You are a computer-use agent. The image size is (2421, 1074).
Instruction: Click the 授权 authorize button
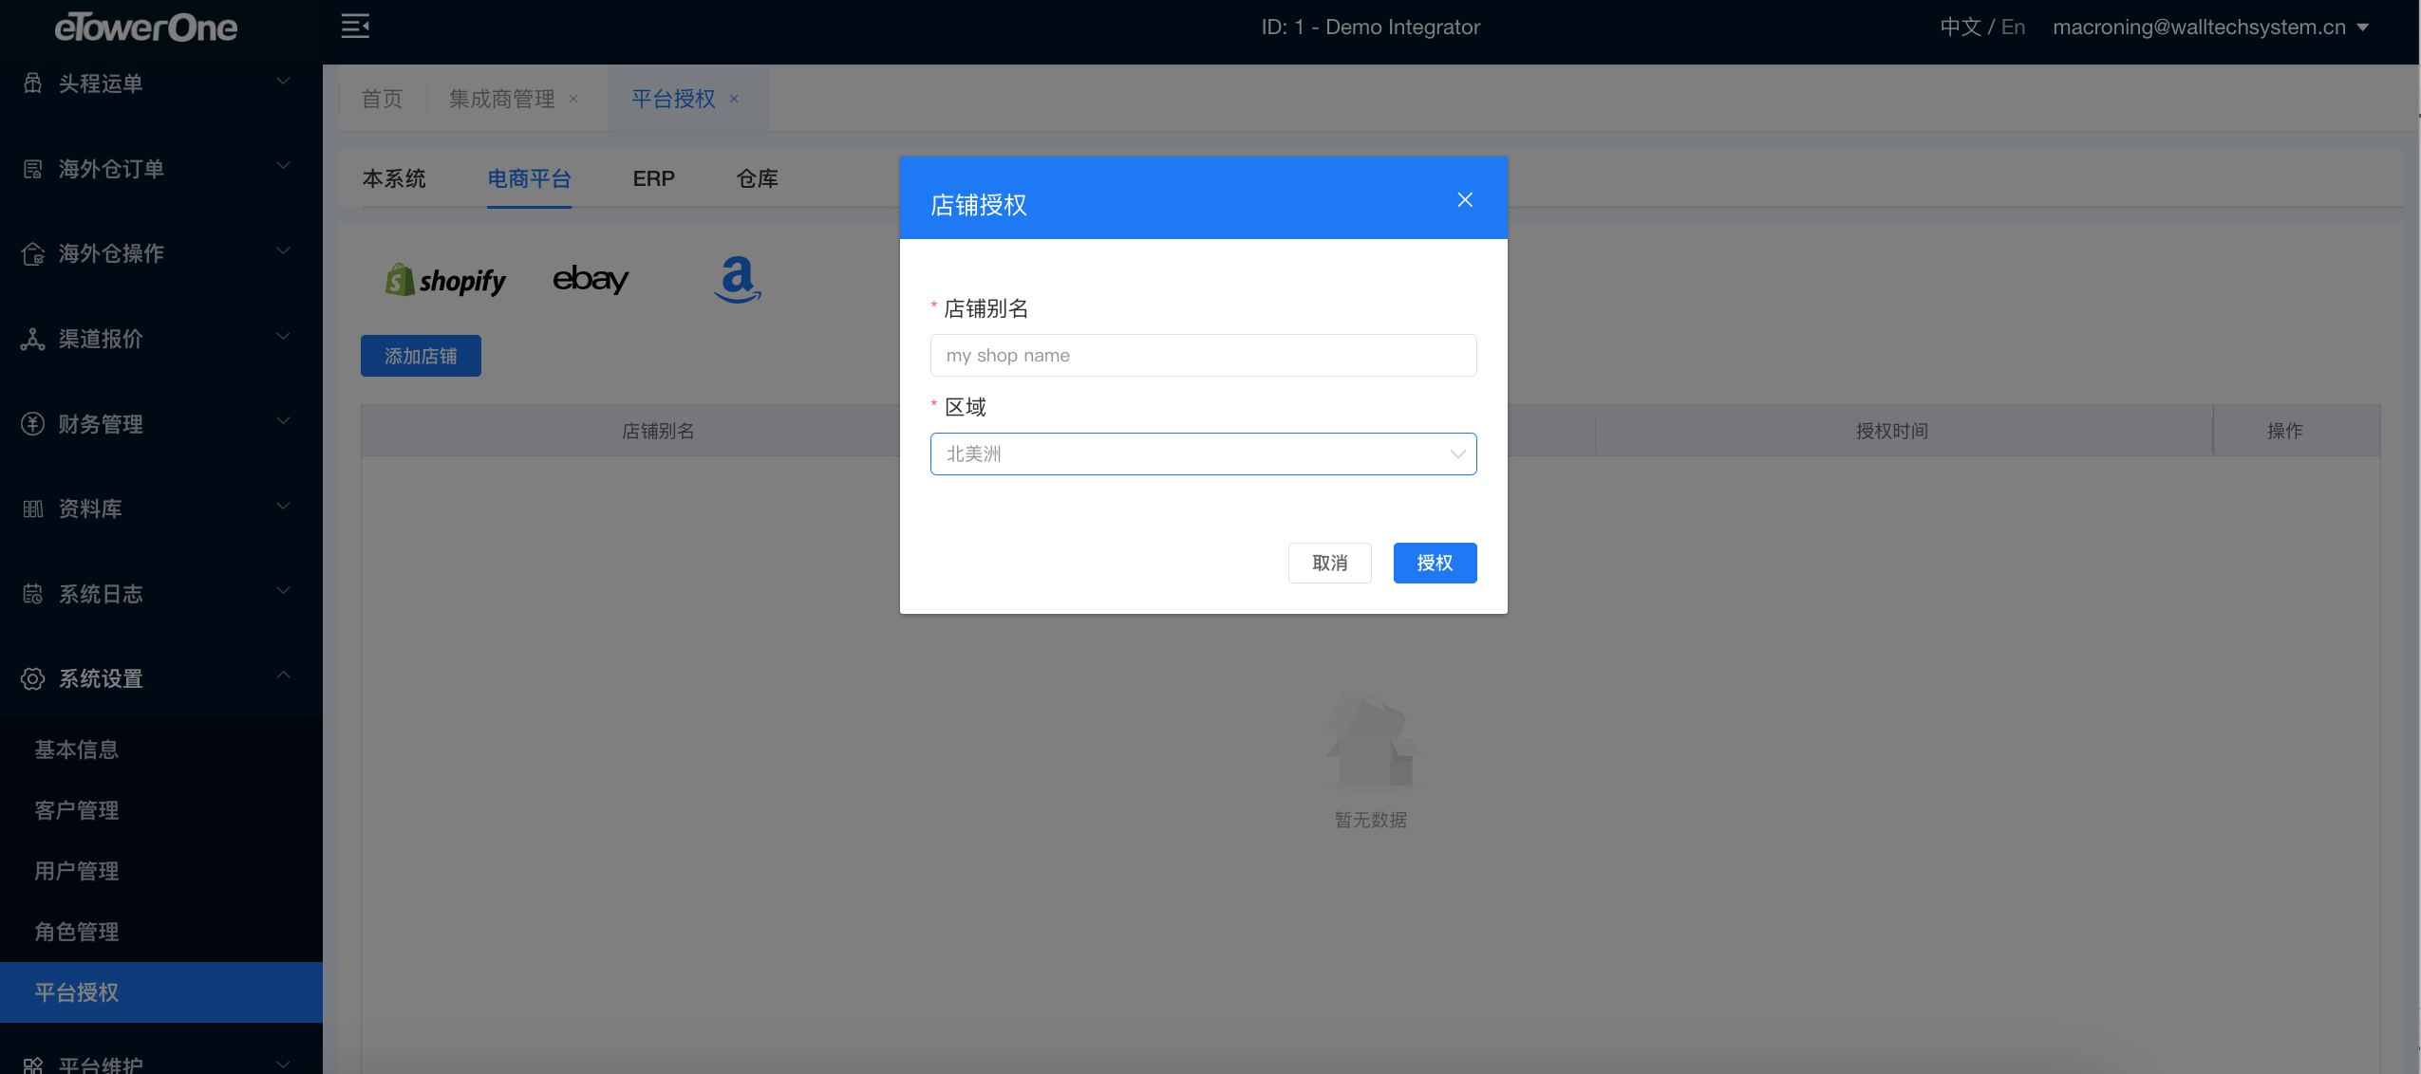click(x=1435, y=564)
